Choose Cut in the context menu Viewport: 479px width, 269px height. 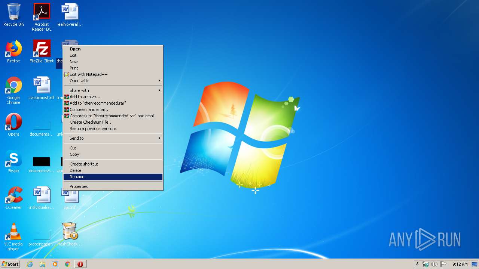coord(113,148)
